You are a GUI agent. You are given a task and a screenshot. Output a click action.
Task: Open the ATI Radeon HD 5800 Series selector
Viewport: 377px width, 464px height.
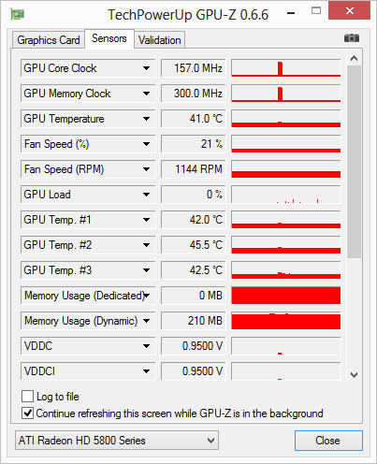(117, 441)
